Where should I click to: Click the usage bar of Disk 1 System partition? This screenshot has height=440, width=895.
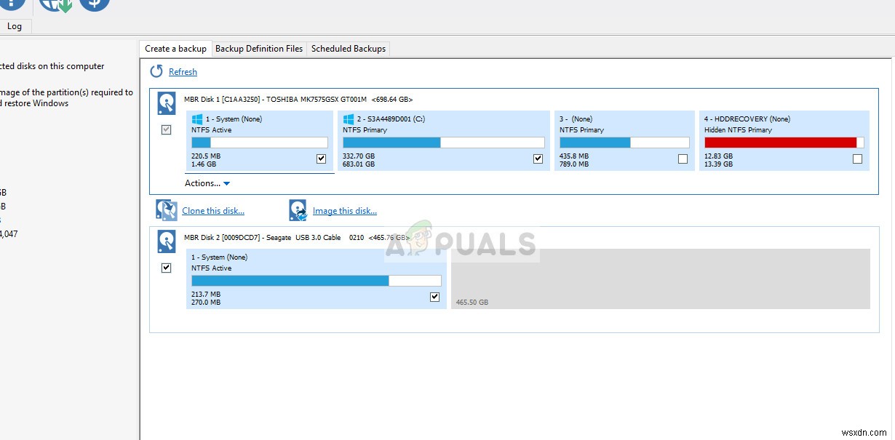coord(260,143)
